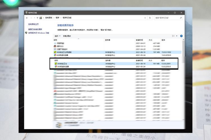Click the 卸载/更改 toolbar button
The image size is (211, 140).
coord(67,36)
